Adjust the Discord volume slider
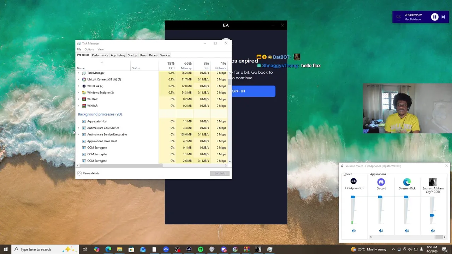Image resolution: width=452 pixels, height=254 pixels. [380, 197]
